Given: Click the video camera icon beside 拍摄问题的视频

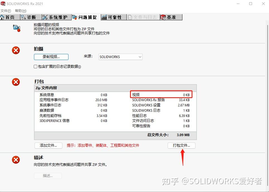Looking at the screenshot, I should click(17, 28).
